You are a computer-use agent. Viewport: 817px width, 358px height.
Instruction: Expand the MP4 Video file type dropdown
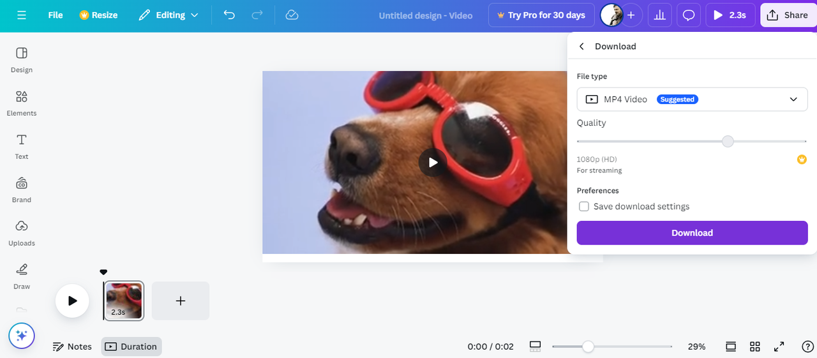click(692, 99)
